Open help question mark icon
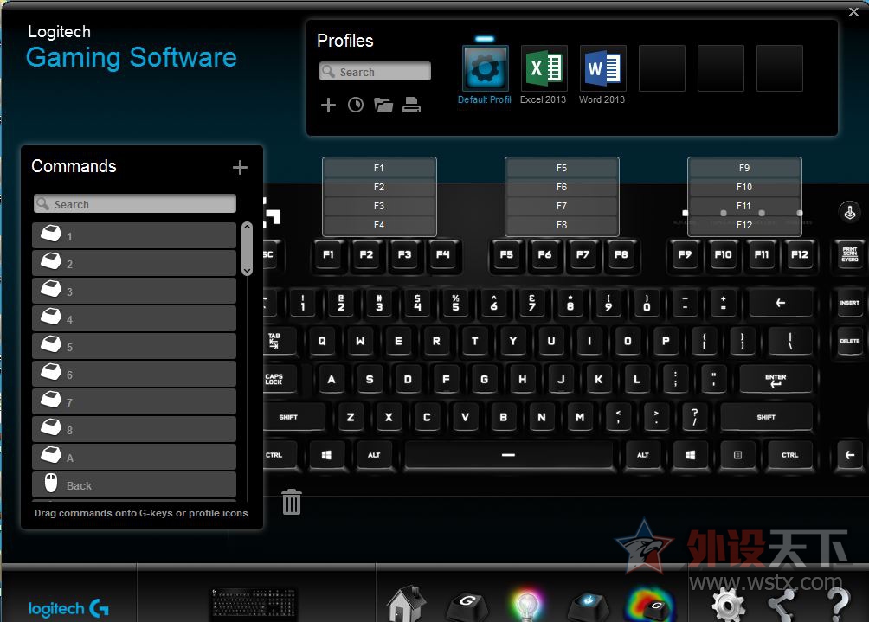Screen dimensions: 869x622 pyautogui.click(x=838, y=605)
